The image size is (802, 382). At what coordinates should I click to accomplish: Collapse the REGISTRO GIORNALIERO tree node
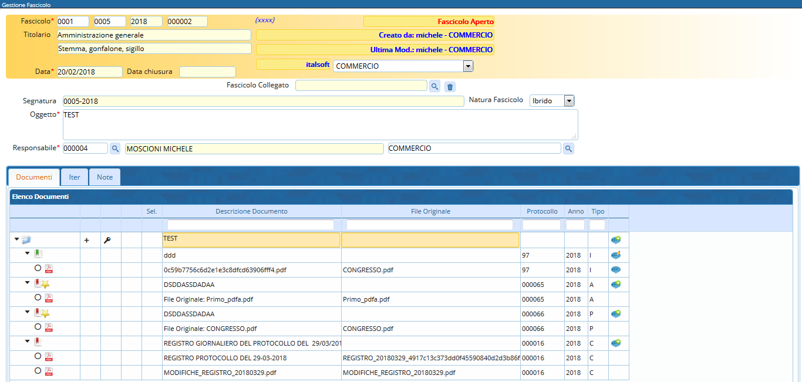pyautogui.click(x=28, y=342)
